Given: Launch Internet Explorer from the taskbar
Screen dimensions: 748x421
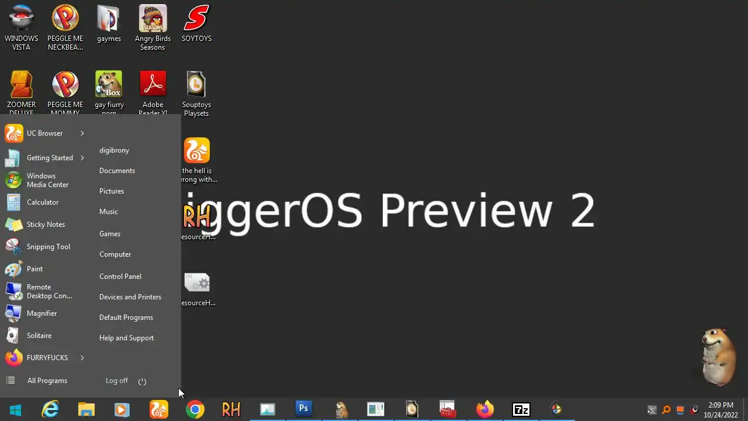Looking at the screenshot, I should (51, 410).
